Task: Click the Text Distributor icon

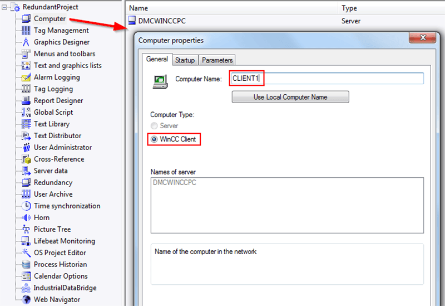Action: point(26,135)
